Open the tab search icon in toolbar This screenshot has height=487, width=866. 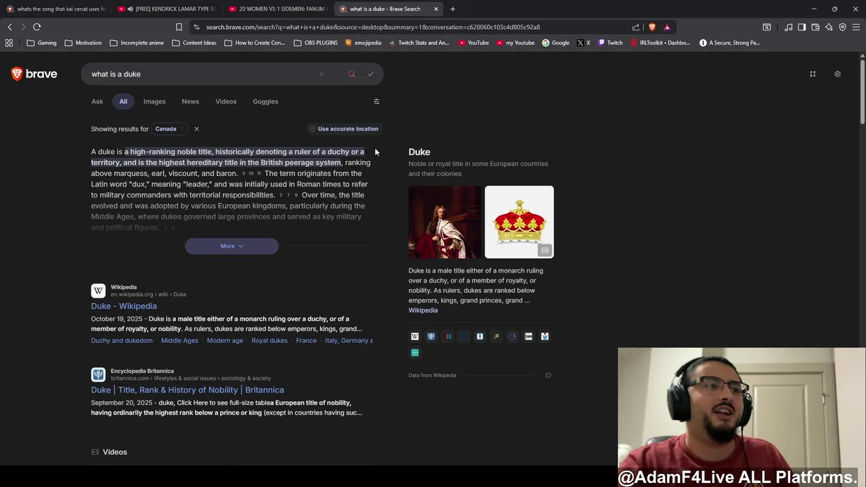[x=767, y=27]
